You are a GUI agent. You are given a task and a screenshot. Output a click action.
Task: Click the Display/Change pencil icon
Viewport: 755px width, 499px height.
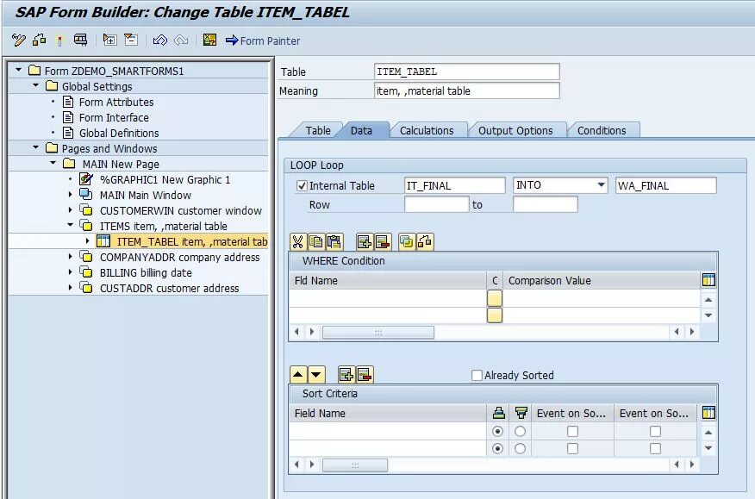click(x=19, y=40)
